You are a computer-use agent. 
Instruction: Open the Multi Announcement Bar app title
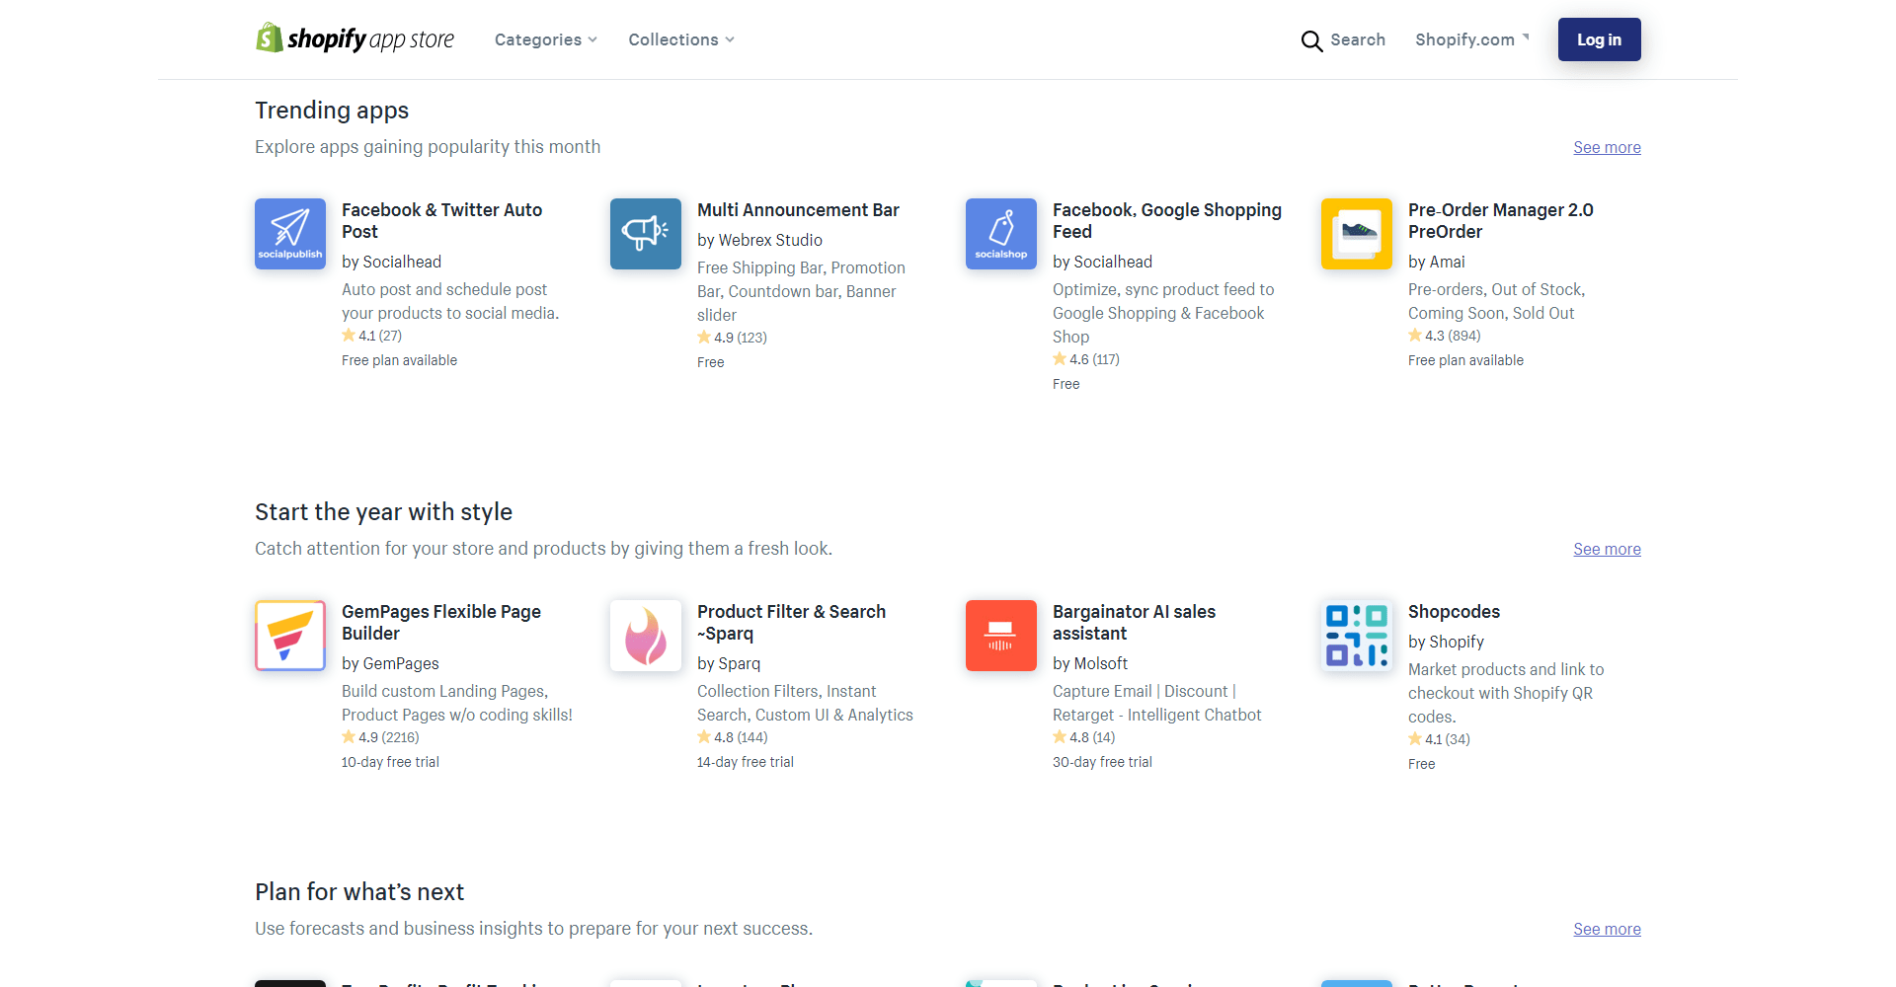pos(798,210)
